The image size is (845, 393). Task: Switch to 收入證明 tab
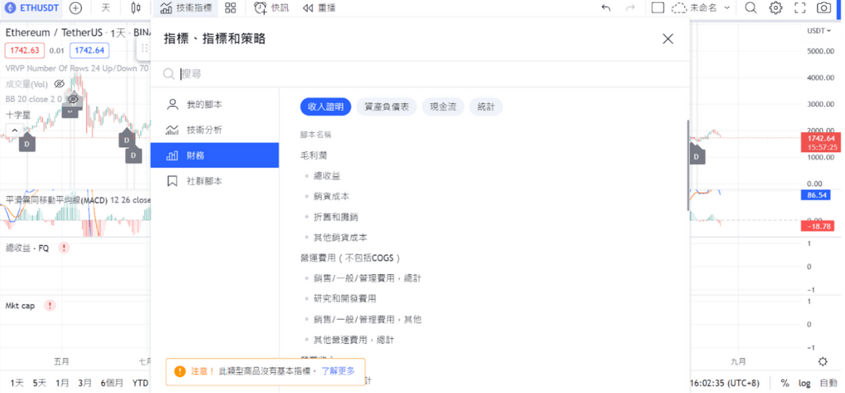coord(326,107)
